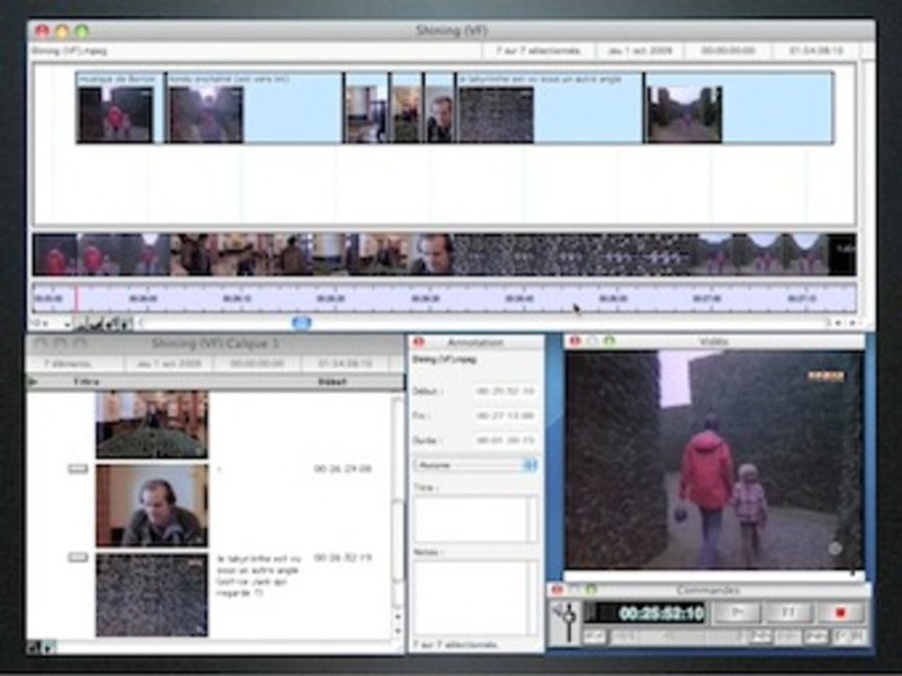Close the Annotation panel
This screenshot has width=902, height=676.
pos(419,342)
